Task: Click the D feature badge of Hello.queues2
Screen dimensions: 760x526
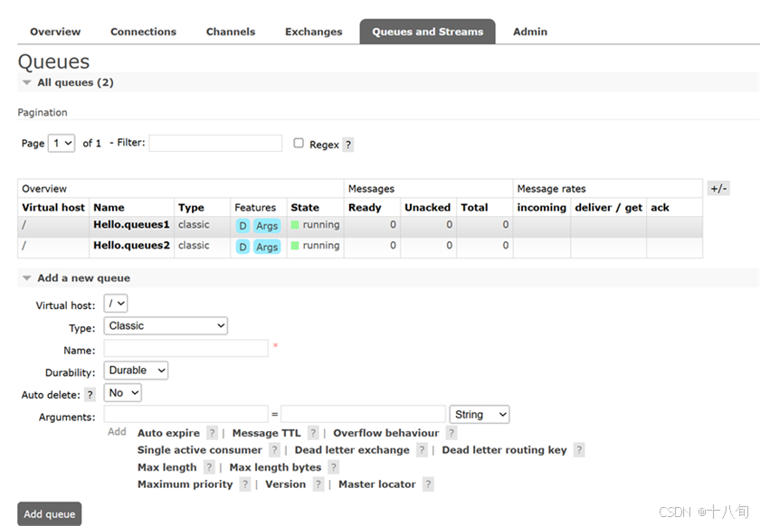Action: tap(242, 247)
